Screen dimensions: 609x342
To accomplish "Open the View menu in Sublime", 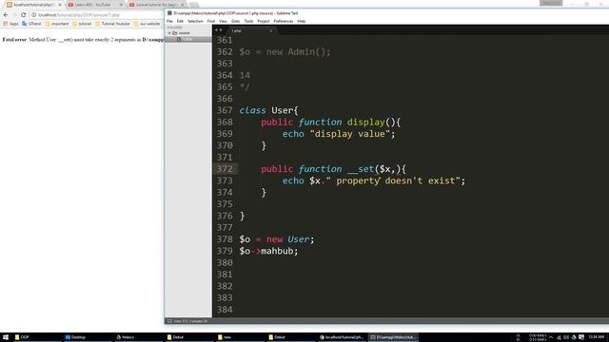I will point(223,21).
